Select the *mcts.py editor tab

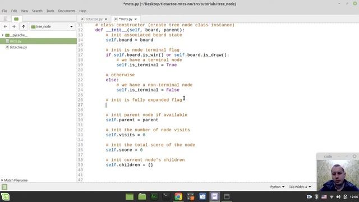pos(126,19)
